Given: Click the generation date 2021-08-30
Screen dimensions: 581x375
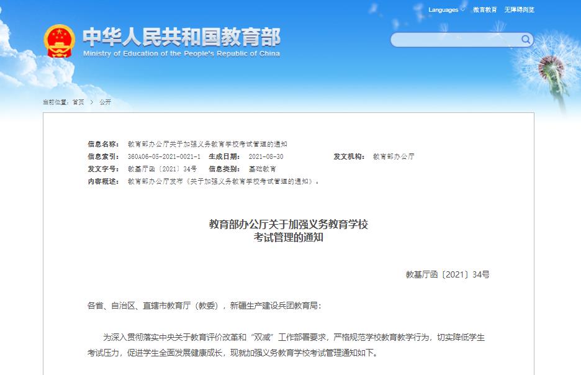Looking at the screenshot, I should pyautogui.click(x=266, y=156).
